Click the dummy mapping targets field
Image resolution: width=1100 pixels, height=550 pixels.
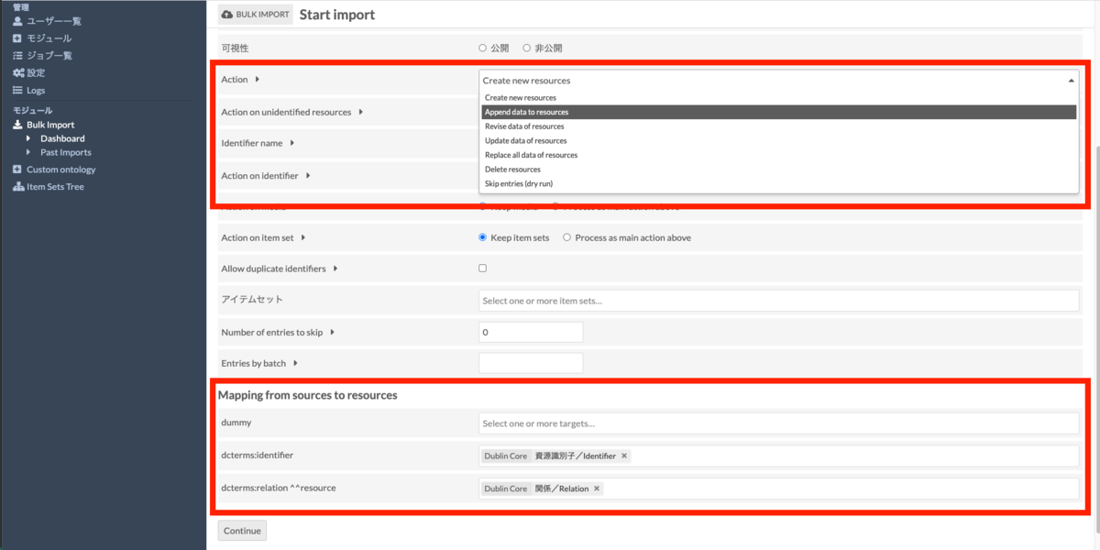(x=778, y=423)
